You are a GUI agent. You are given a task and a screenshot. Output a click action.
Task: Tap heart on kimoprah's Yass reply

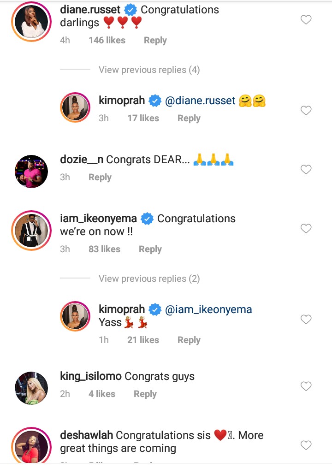306,319
